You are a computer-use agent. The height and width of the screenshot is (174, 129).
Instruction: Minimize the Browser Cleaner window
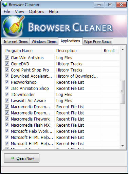(x=99, y=5)
